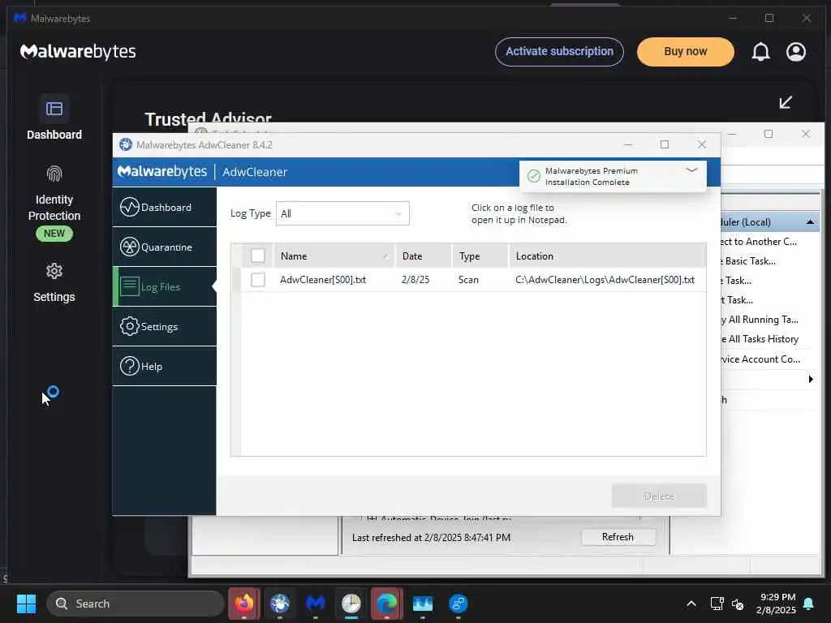This screenshot has height=623, width=831.
Task: Click the AdwCleaner title bar app icon
Action: 126,144
